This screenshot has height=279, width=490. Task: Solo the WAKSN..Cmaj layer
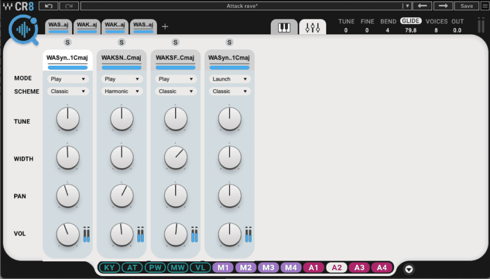pos(121,42)
